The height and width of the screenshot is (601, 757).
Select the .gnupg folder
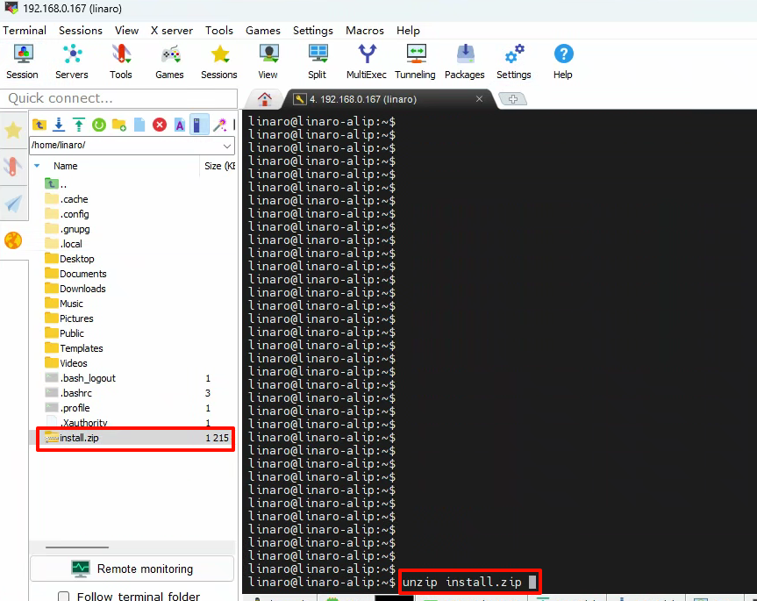(x=68, y=229)
